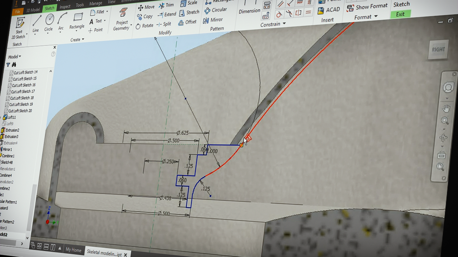
Task: Select the Circle sketch tool
Action: tap(49, 21)
